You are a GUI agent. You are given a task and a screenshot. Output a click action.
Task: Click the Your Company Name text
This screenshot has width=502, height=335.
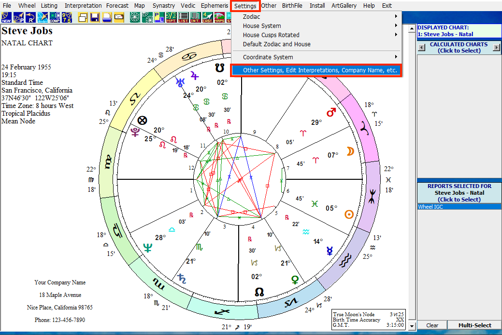[60, 282]
